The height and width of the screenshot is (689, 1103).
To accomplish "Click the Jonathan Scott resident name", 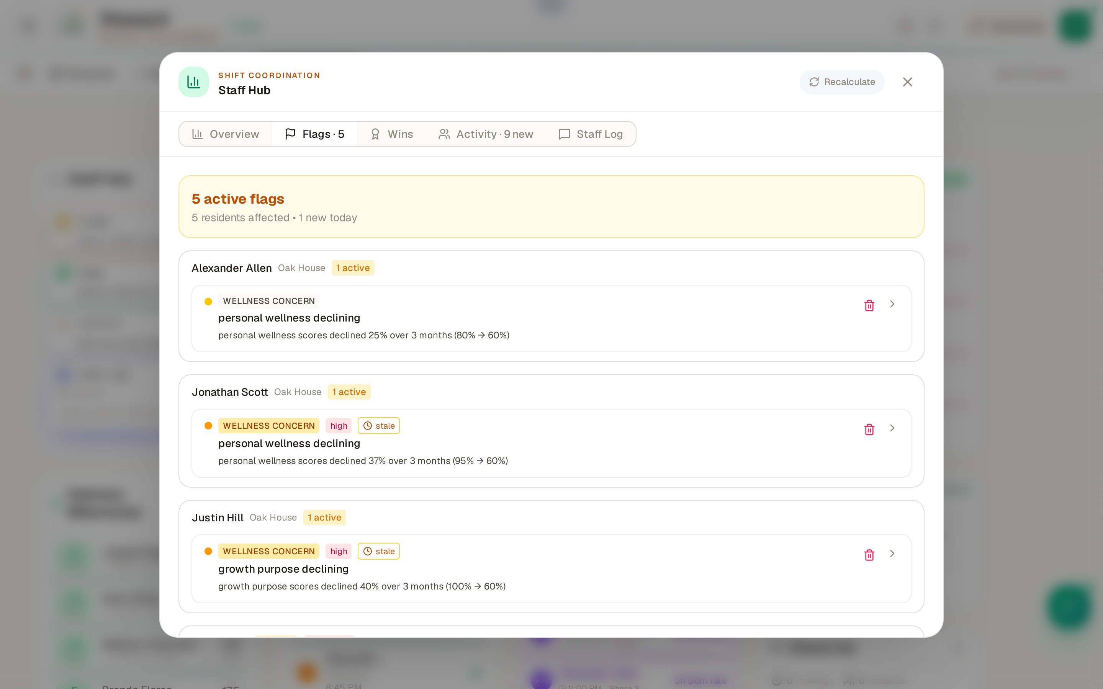I will (x=230, y=392).
